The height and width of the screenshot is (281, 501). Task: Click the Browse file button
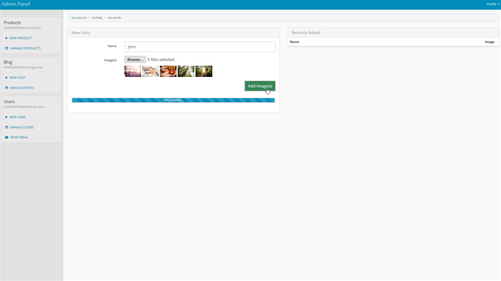135,59
